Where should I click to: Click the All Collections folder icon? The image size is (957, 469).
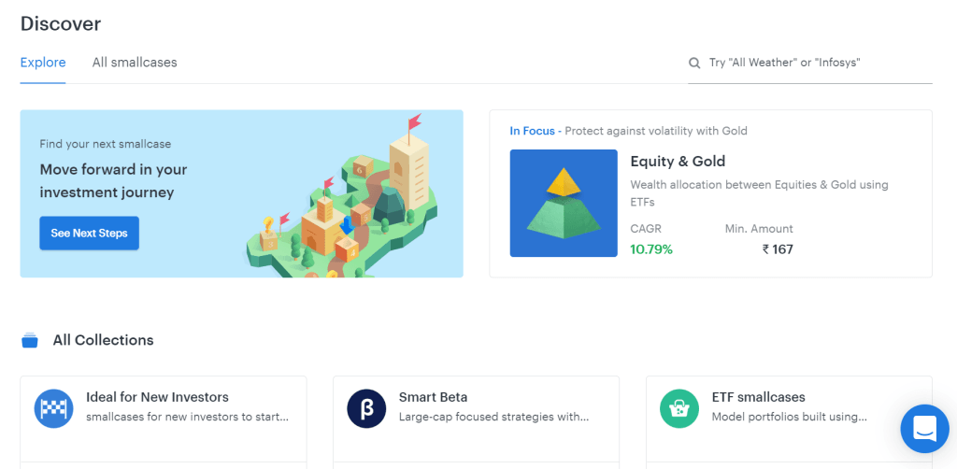click(x=29, y=340)
